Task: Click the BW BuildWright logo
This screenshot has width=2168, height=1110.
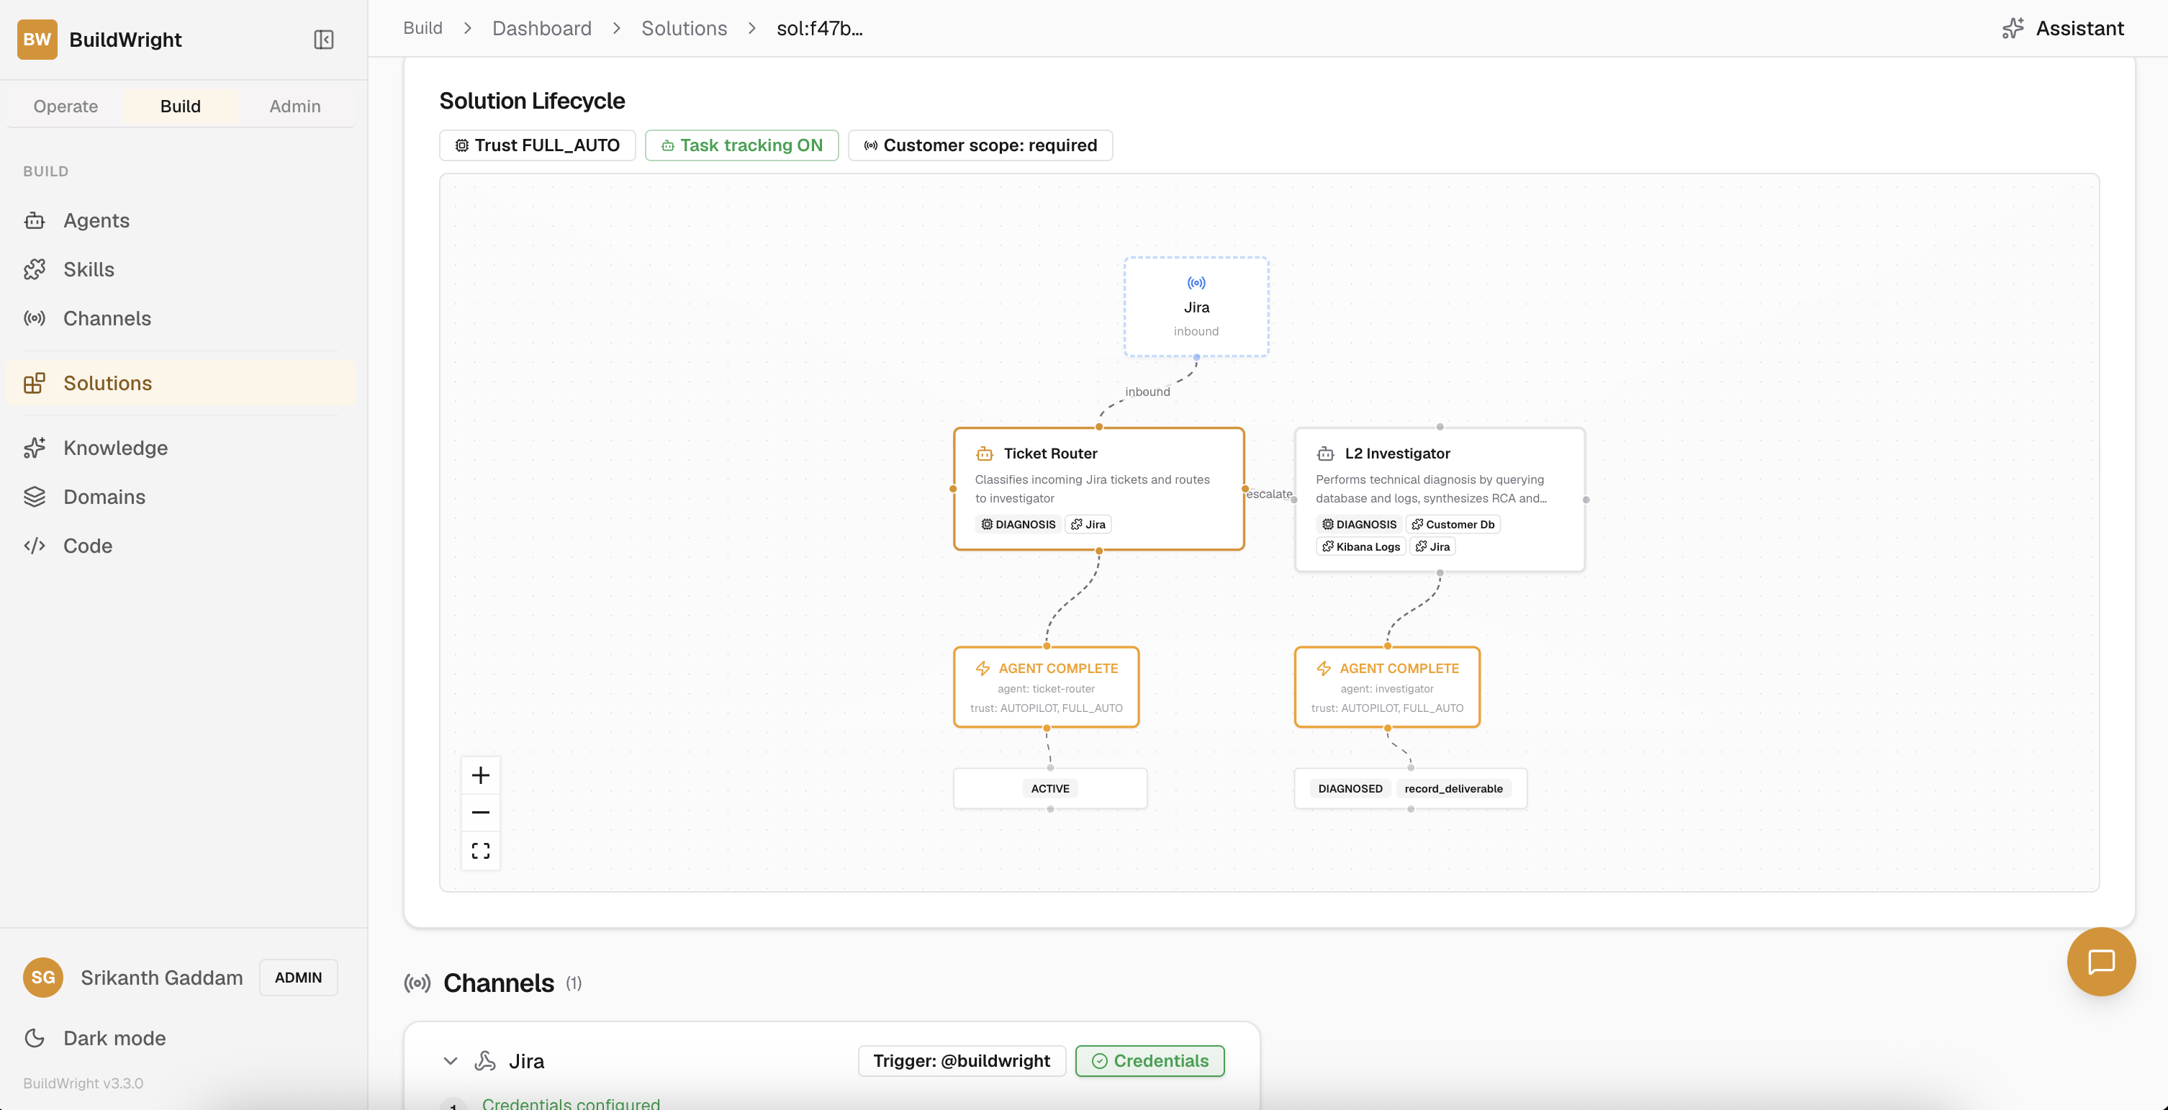Action: (37, 40)
